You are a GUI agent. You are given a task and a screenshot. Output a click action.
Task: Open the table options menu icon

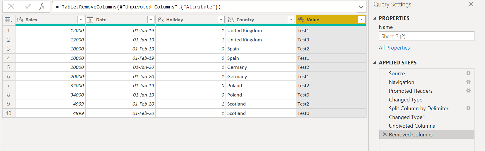(8, 20)
